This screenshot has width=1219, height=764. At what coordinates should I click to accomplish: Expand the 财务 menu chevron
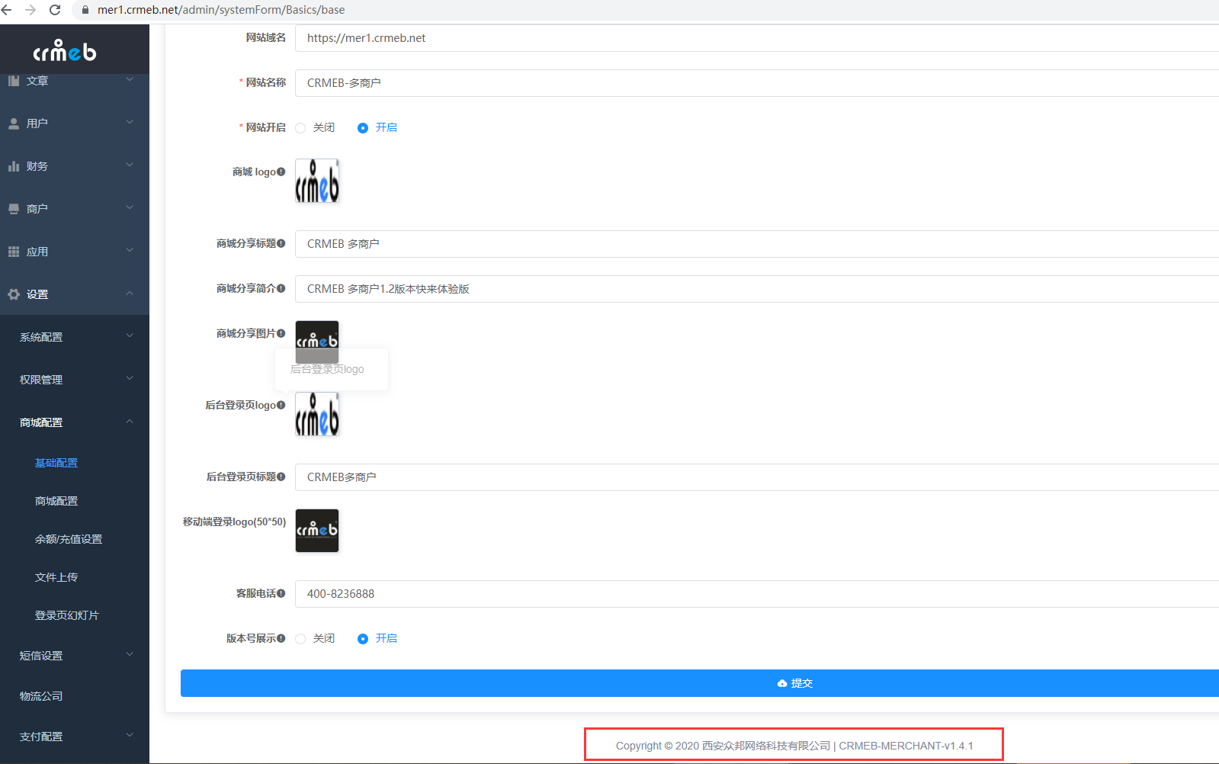point(130,165)
